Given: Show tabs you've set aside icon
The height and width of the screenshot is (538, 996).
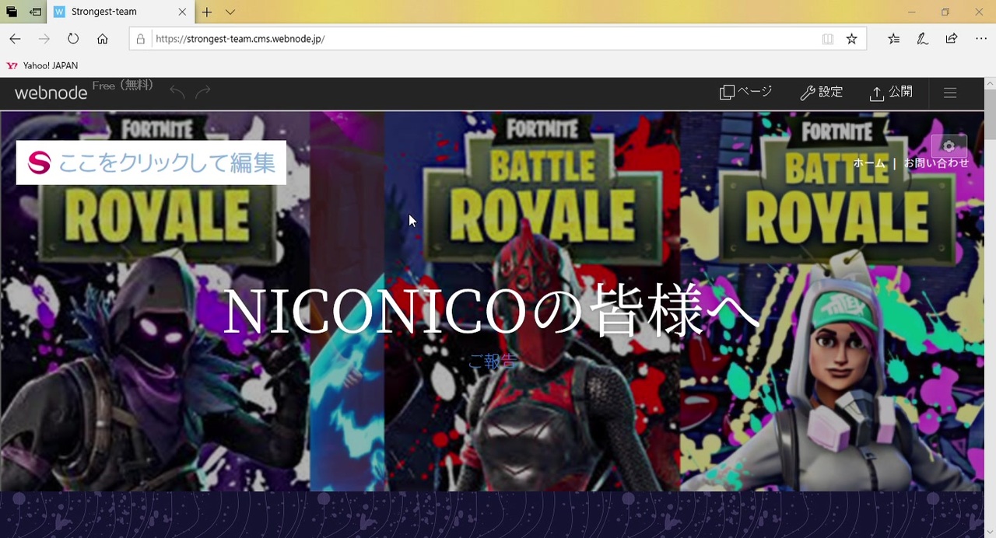Looking at the screenshot, I should [12, 12].
